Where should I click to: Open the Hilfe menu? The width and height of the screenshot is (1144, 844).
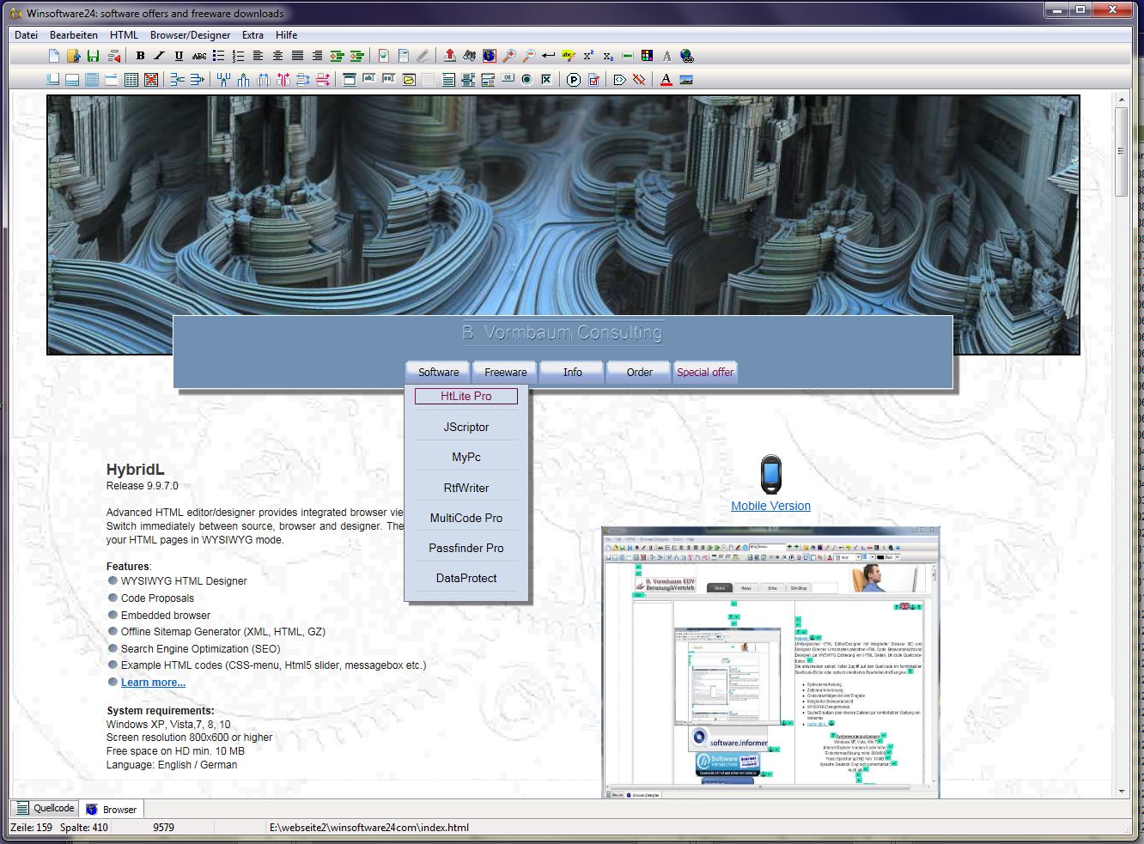287,35
